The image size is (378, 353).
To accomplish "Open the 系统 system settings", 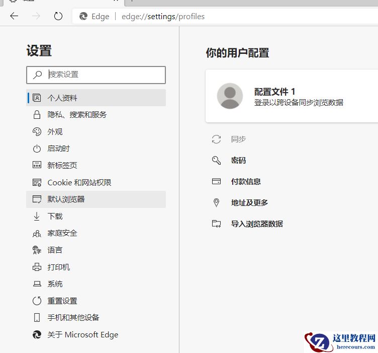I will coord(96,284).
